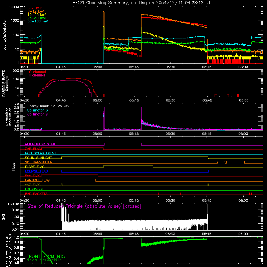Click the FRONT SEGMENTS legend label
The height and width of the screenshot is (267, 267).
point(46,256)
